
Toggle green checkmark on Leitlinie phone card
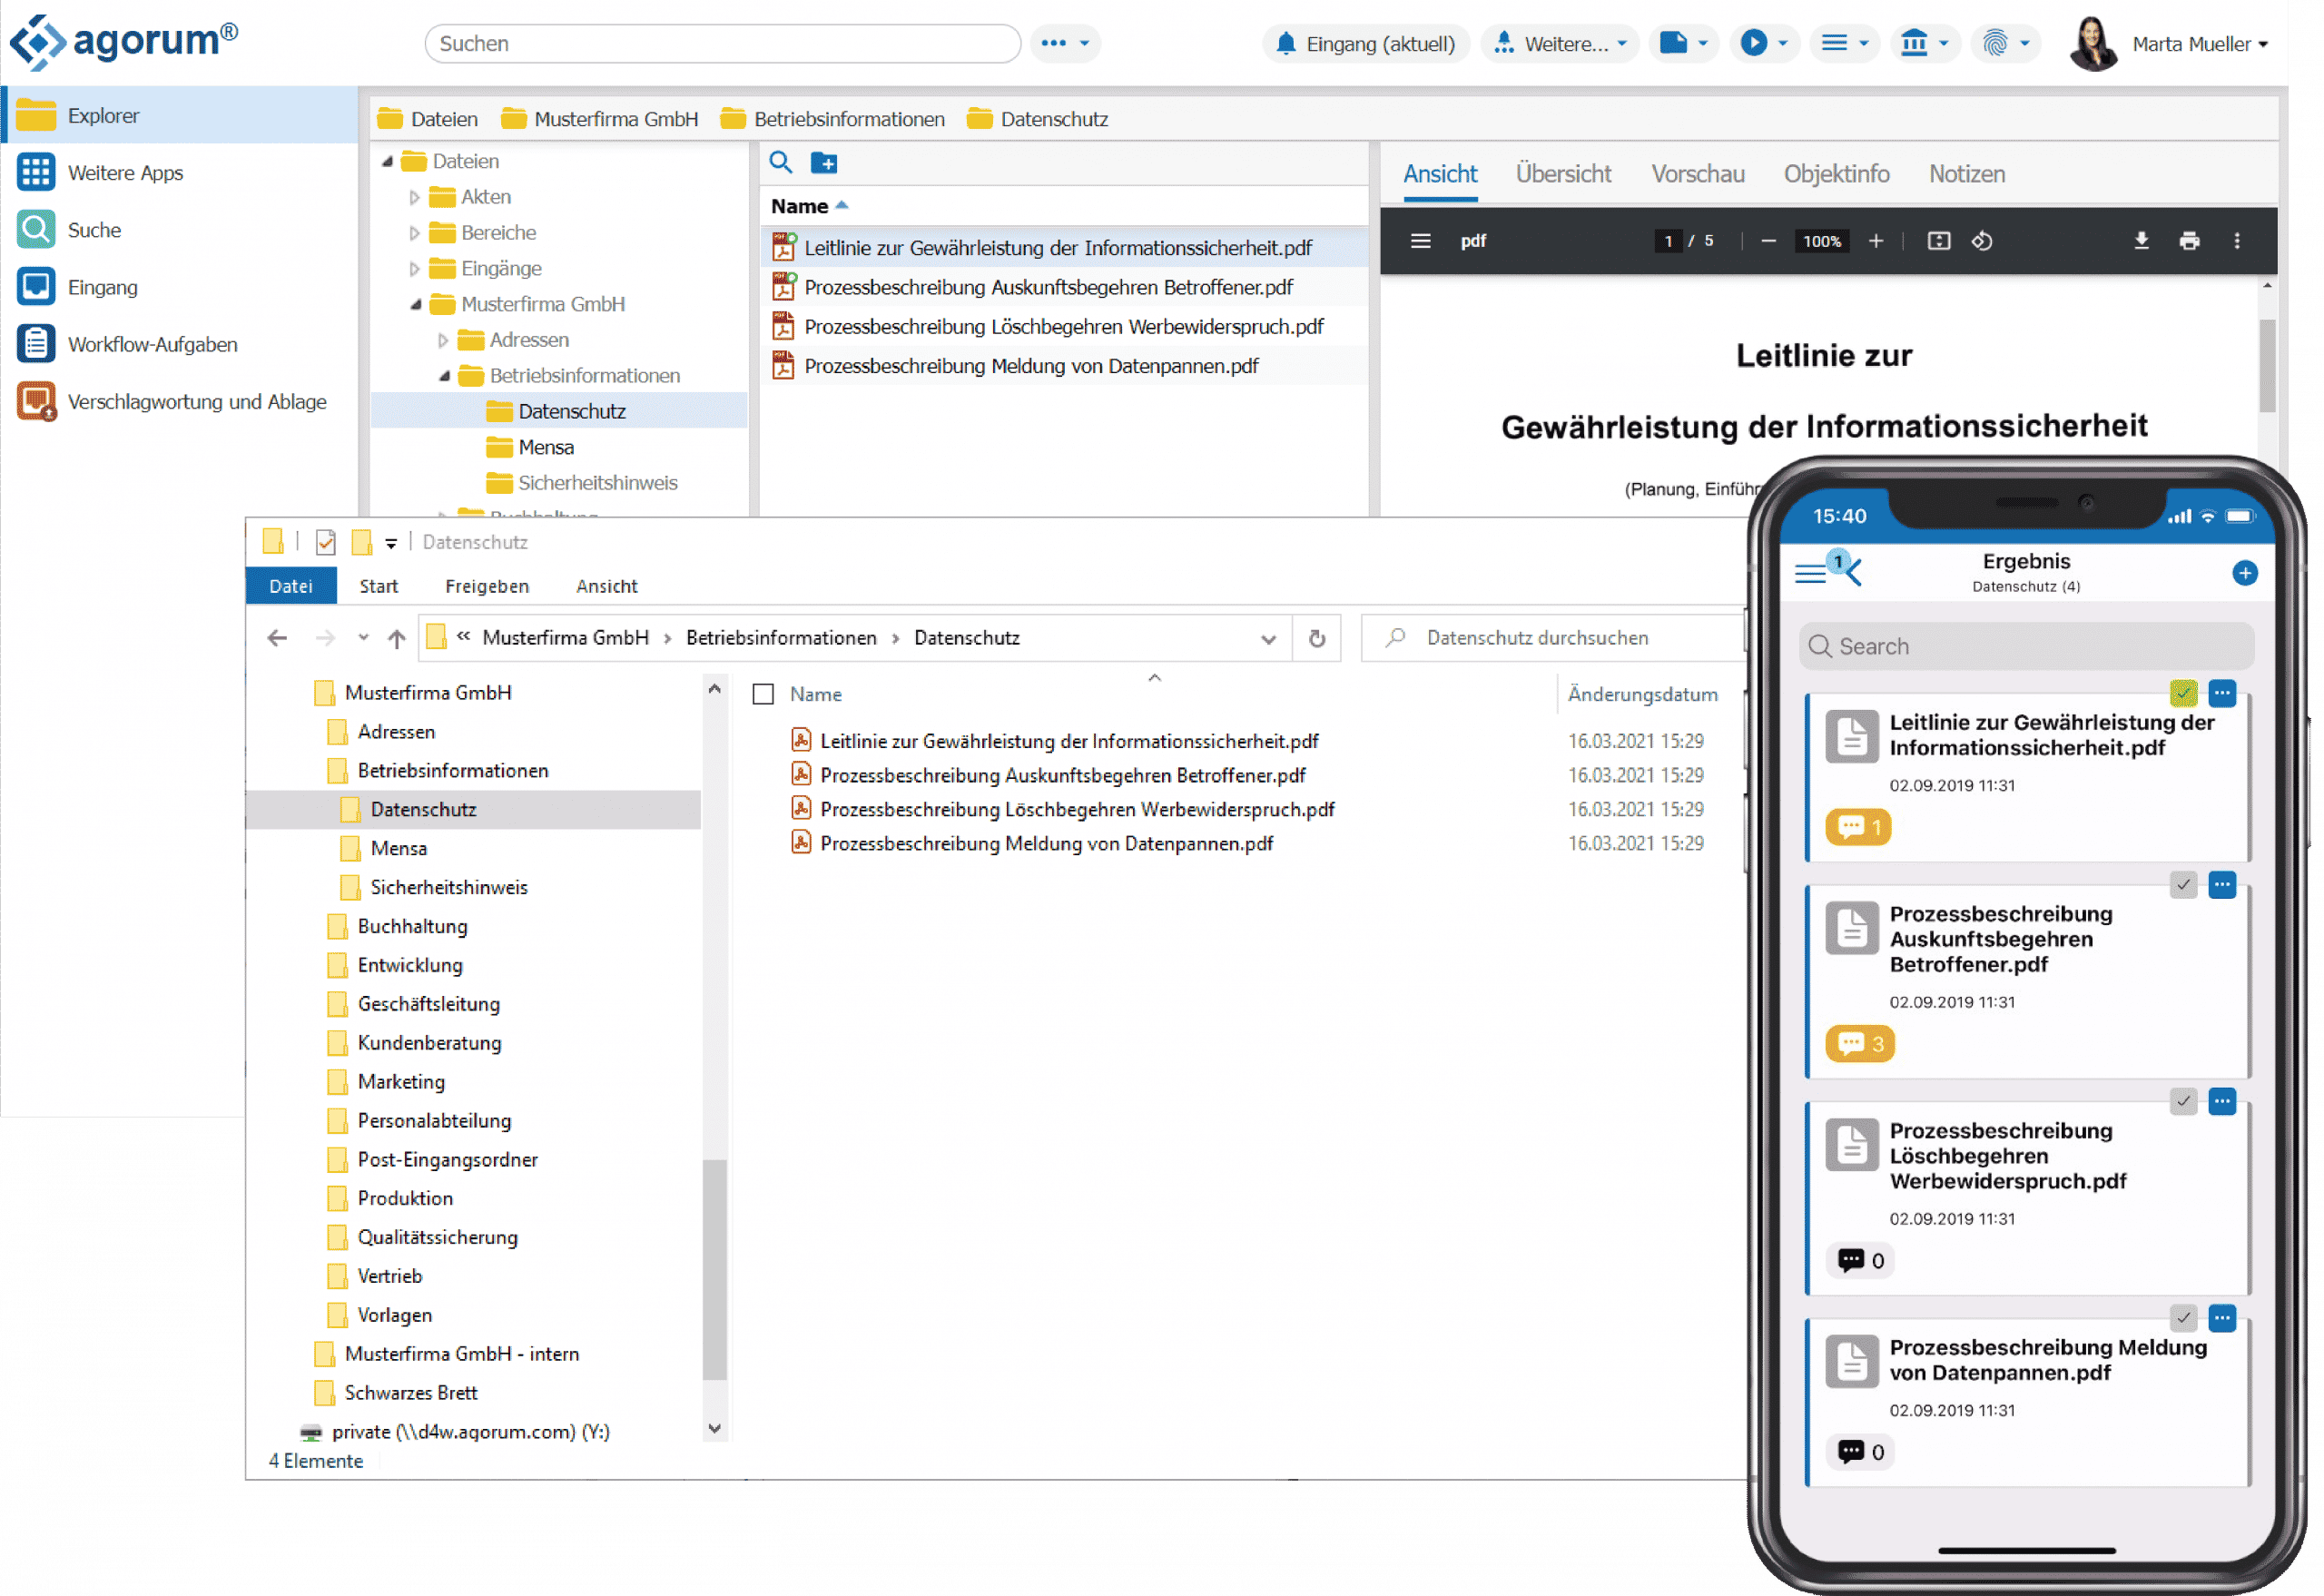(x=2183, y=693)
